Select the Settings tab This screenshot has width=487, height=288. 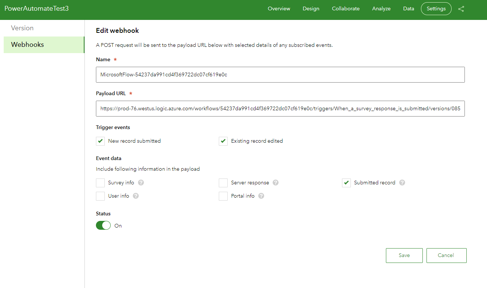coord(436,8)
